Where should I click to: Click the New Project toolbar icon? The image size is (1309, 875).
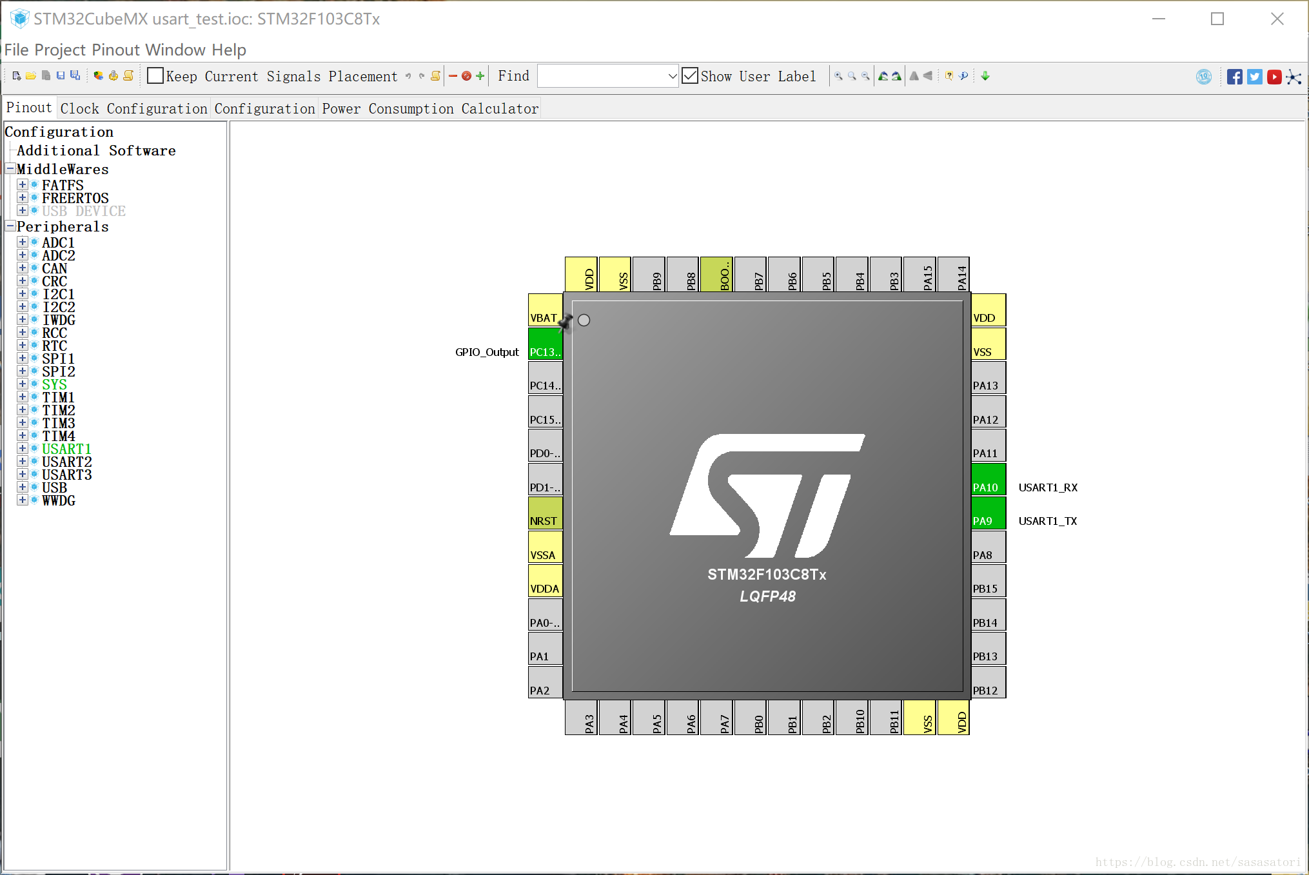pyautogui.click(x=17, y=76)
